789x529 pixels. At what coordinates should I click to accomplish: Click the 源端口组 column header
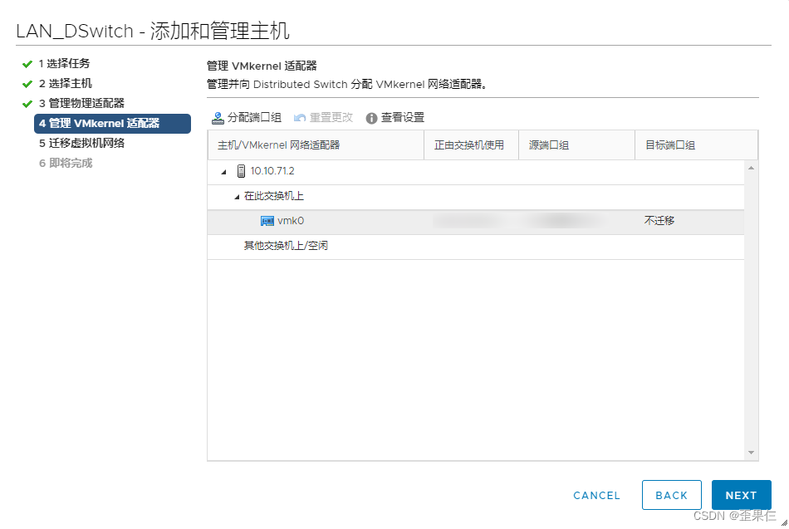576,145
